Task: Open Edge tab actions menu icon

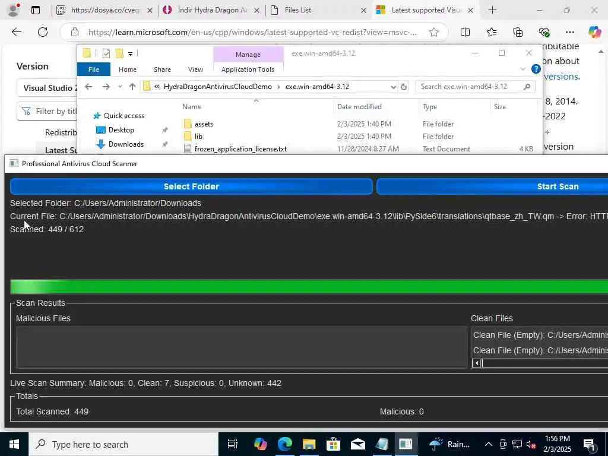Action: click(x=35, y=10)
